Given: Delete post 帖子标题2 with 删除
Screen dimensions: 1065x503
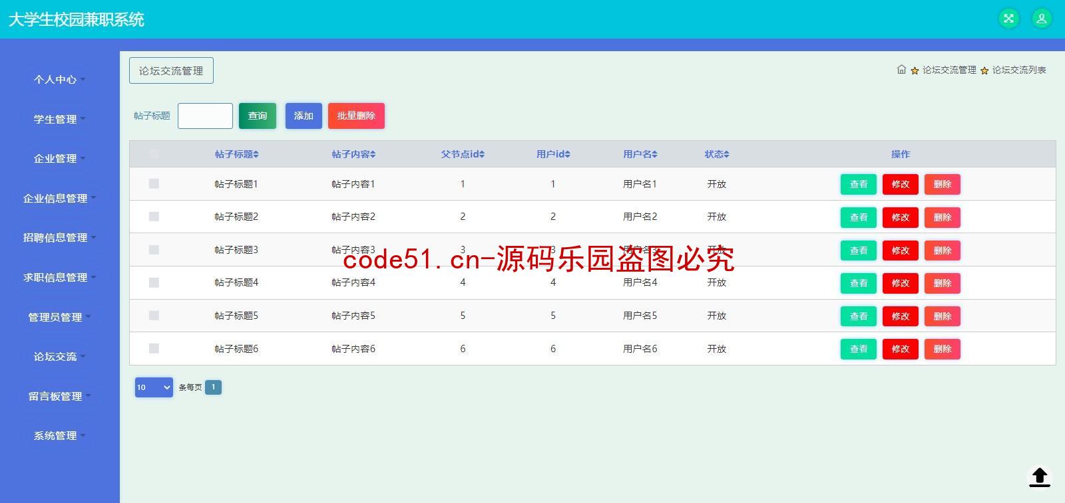Looking at the screenshot, I should (943, 217).
